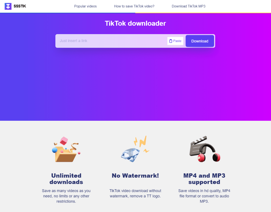
Task: Click the SSSTIK brand name text
Action: tap(20, 6)
